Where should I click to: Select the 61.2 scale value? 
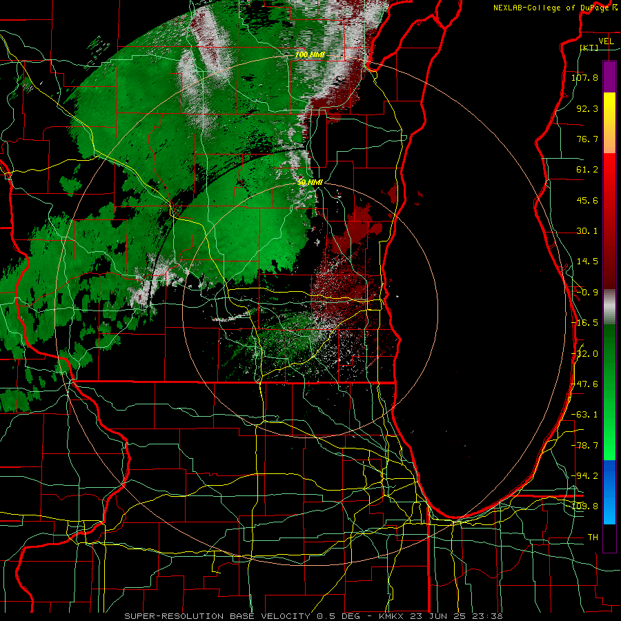[587, 170]
